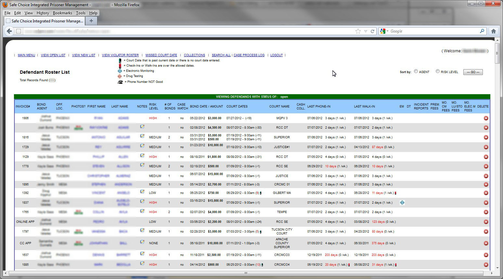503x279 pixels.
Task: Delete the invoice 1129 row
Action: [486, 157]
